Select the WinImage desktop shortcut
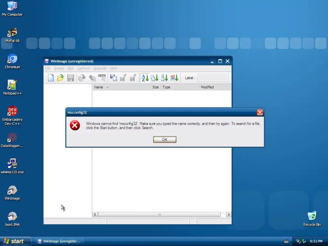This screenshot has width=328, height=246. click(x=12, y=193)
